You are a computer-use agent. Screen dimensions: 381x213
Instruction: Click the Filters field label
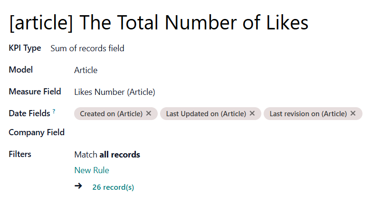pyautogui.click(x=20, y=154)
